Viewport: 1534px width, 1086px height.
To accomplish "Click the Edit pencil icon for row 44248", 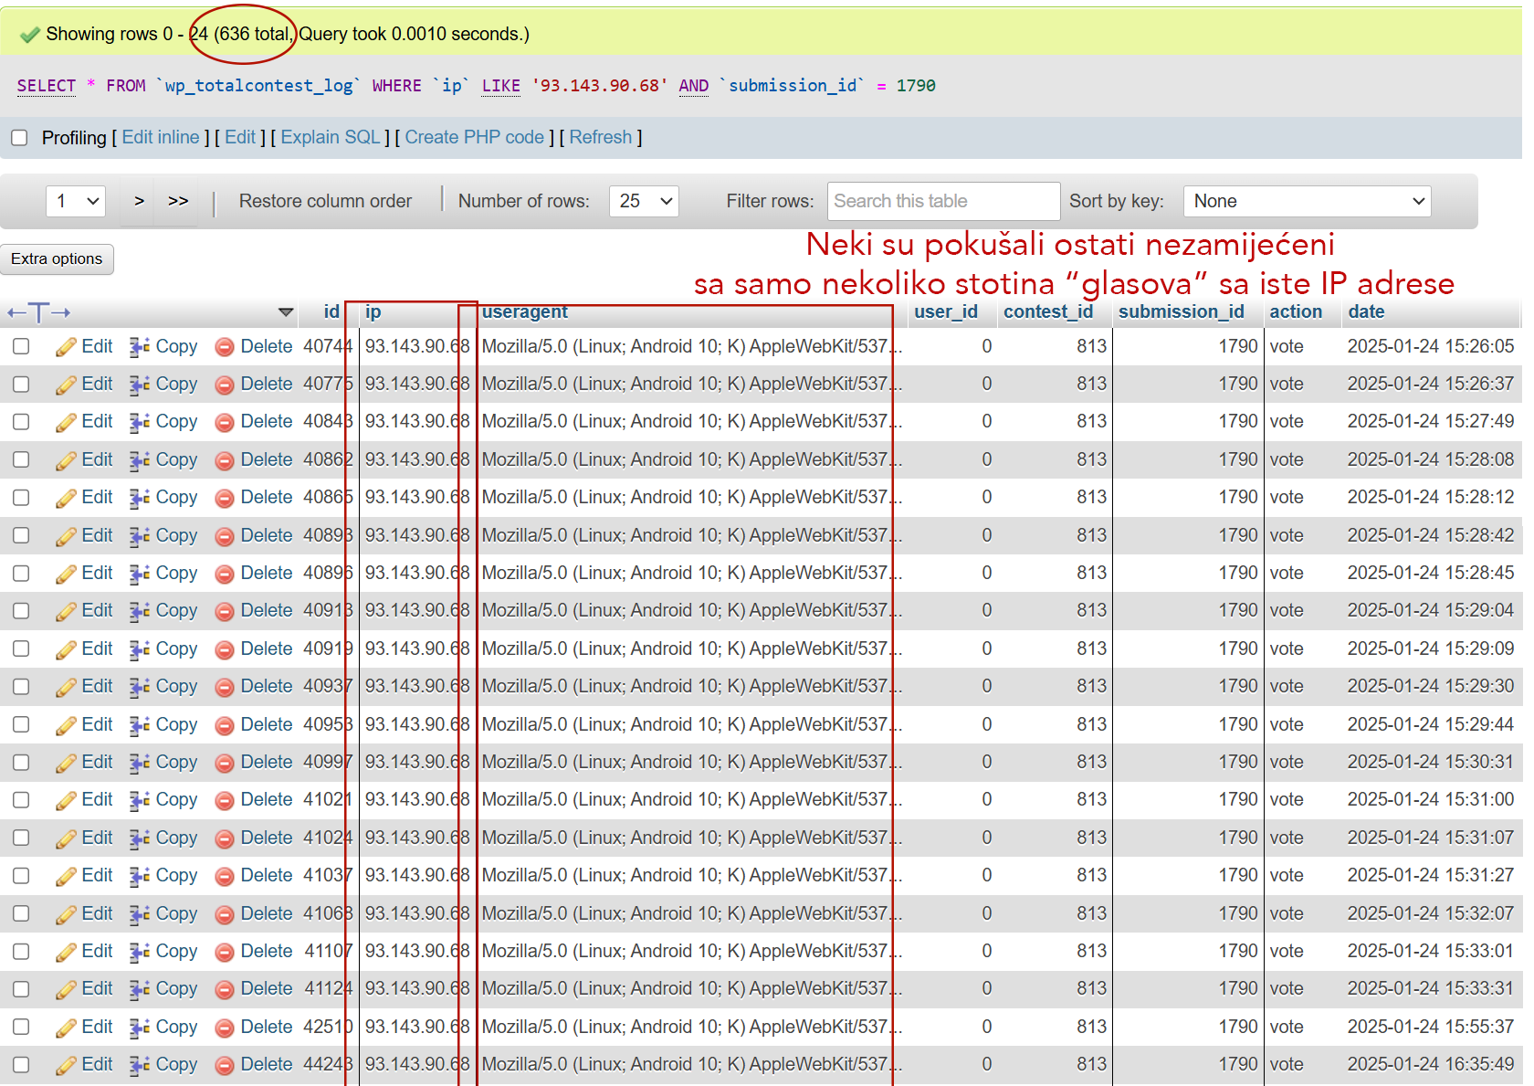I will 66,1065.
